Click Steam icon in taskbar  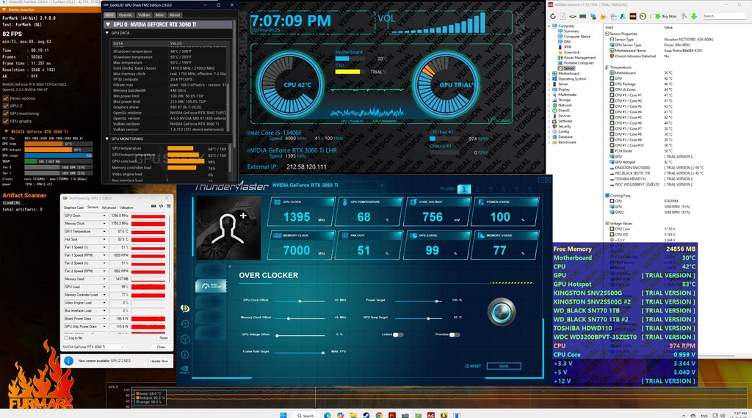[x=366, y=414]
